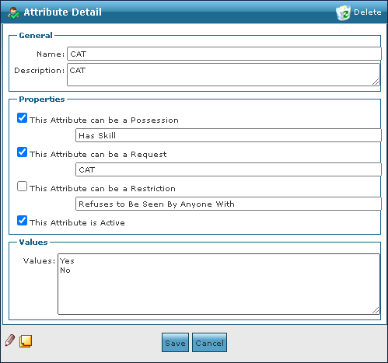The width and height of the screenshot is (388, 363).
Task: Click the Delete recycle bin icon
Action: click(344, 12)
